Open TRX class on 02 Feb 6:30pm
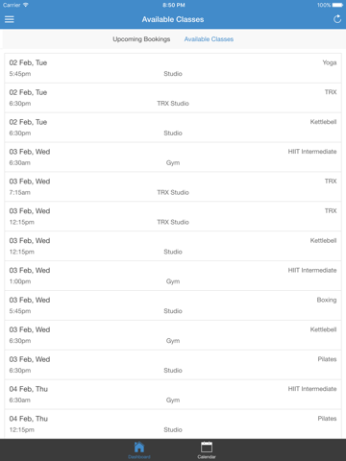This screenshot has height=461, width=346. click(x=173, y=98)
